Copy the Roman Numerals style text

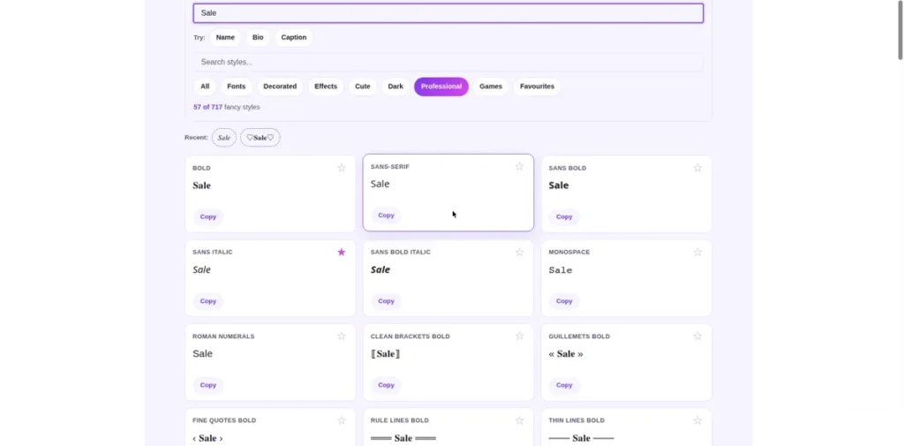(x=208, y=385)
